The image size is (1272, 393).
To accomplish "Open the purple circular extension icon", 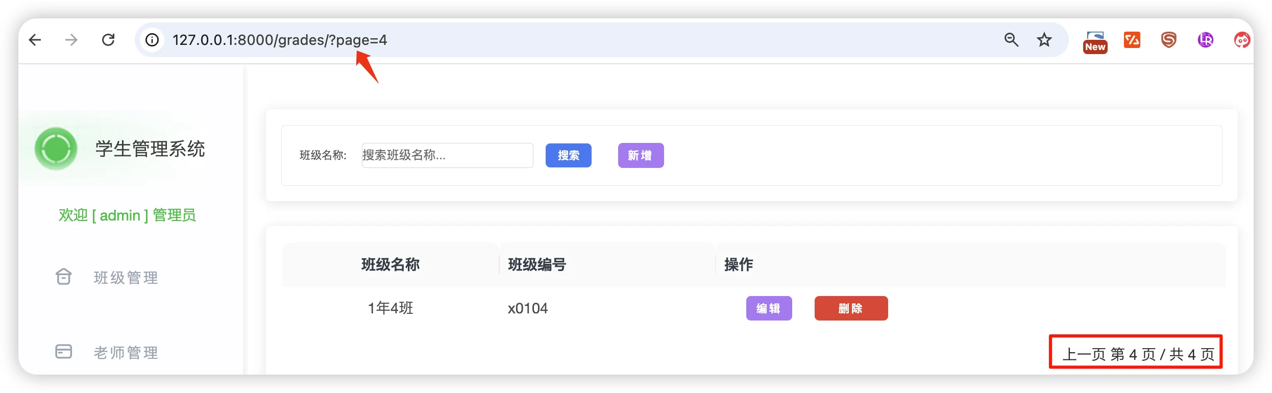I will point(1206,40).
